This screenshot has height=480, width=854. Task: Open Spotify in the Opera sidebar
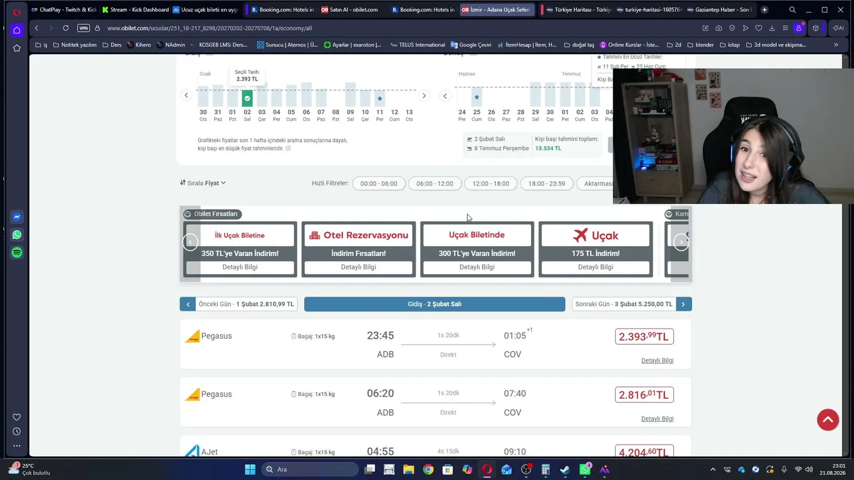[x=17, y=253]
